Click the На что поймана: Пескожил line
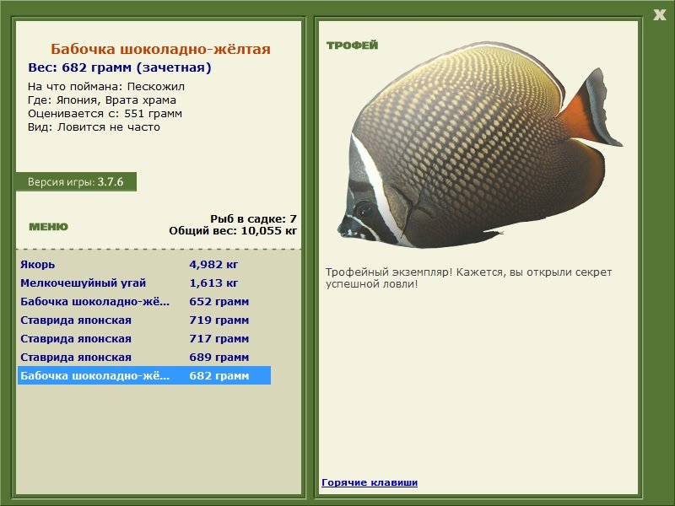The width and height of the screenshot is (675, 506). click(106, 87)
